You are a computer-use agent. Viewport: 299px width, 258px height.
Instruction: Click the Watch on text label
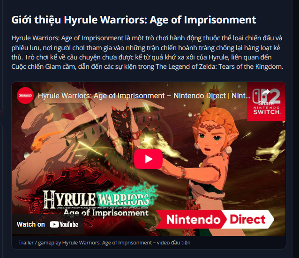click(31, 224)
